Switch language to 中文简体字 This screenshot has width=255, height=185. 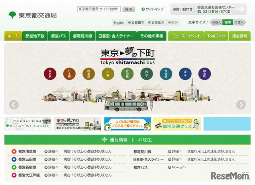(156, 23)
